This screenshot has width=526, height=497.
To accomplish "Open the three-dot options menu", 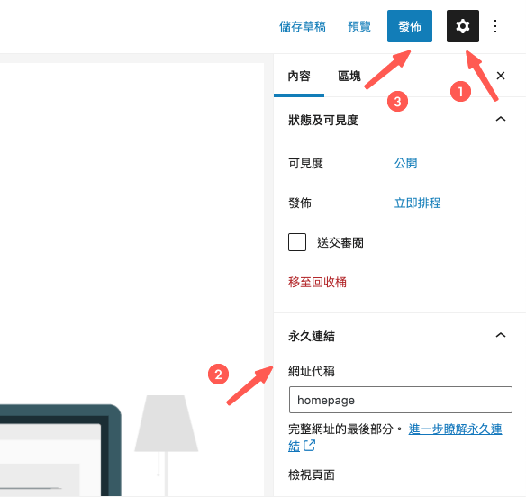I will (x=495, y=26).
